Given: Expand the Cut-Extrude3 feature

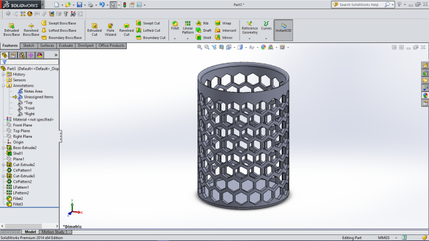Looking at the screenshot, I should (x=3, y=176).
